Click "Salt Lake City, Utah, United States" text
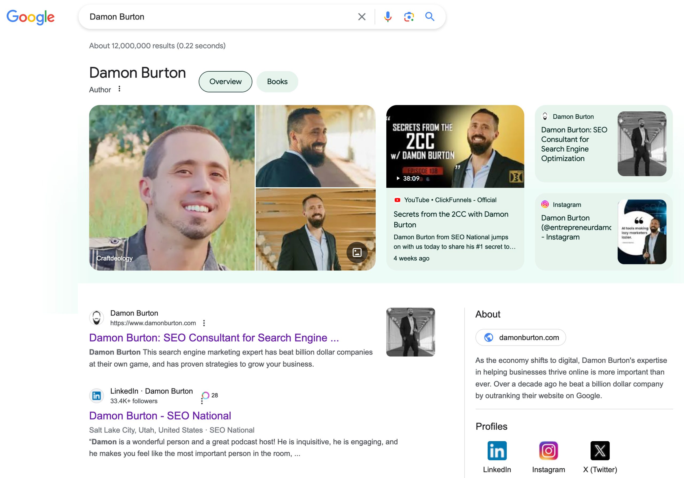684x478 pixels. pyautogui.click(x=146, y=430)
